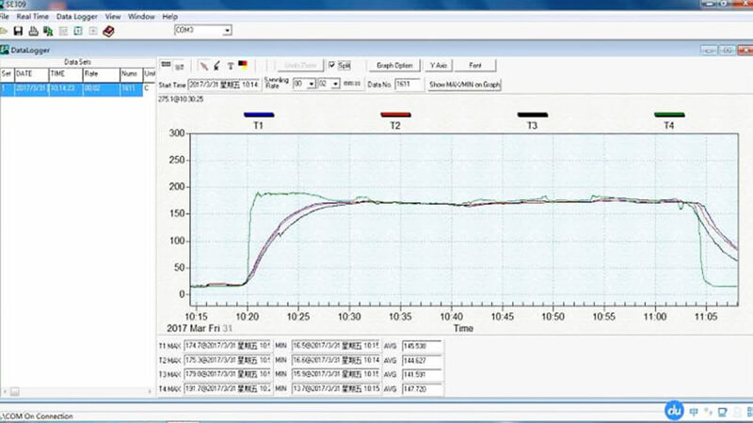Viewport: 753px width, 423px height.
Task: Select the arrow pointer annotation tool
Action: (x=217, y=66)
